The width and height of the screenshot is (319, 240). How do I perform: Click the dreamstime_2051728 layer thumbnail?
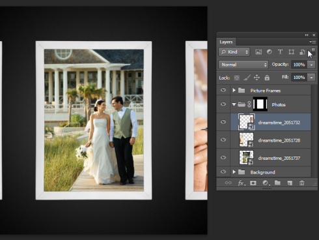point(246,140)
